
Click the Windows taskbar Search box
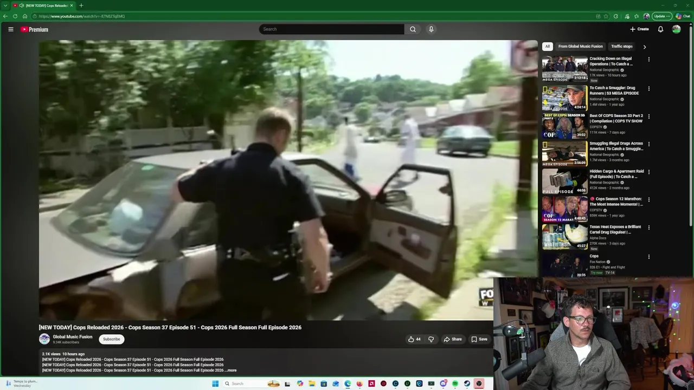click(x=253, y=383)
